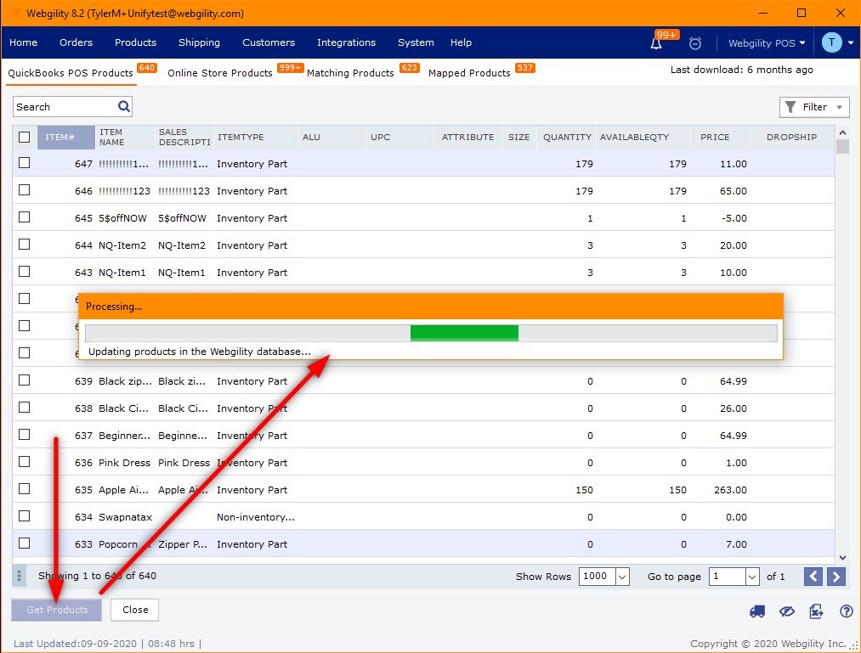This screenshot has width=861, height=653.
Task: Click the price 263.00 cell
Action: pos(730,489)
